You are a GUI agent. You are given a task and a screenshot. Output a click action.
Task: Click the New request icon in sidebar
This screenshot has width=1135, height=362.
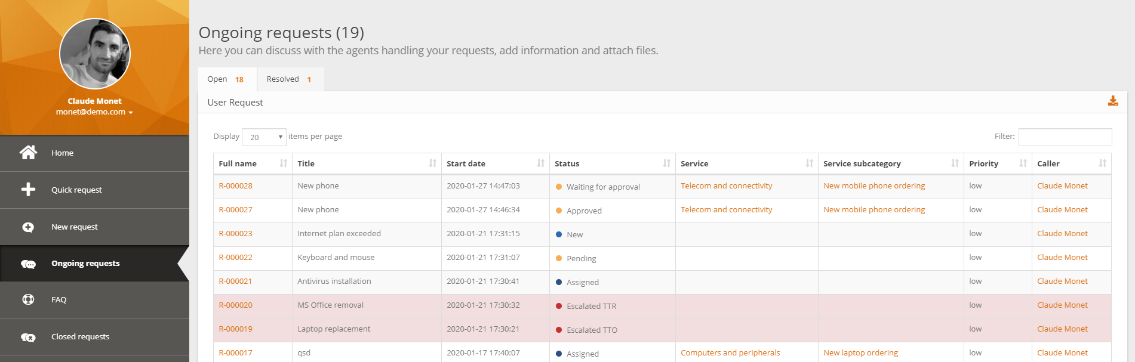(28, 227)
